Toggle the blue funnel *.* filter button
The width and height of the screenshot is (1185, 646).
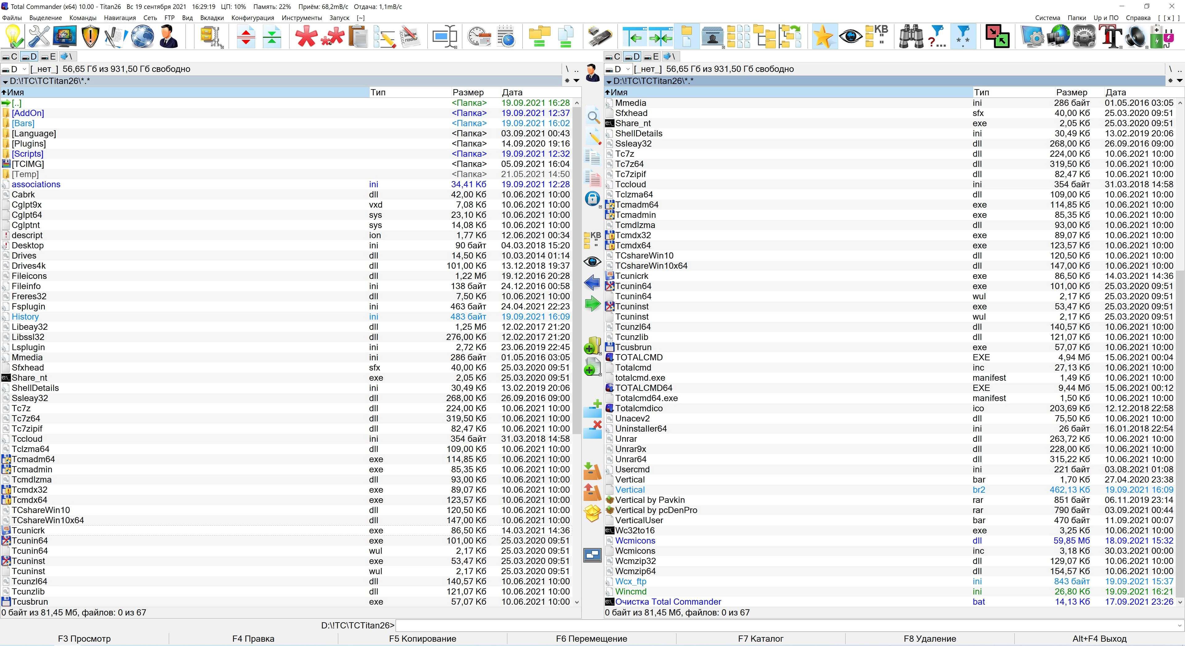point(963,36)
